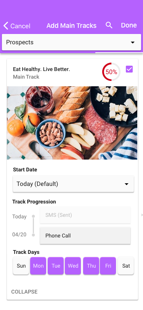Click the Prospects dropdown arrow
The image size is (143, 310).
133,42
